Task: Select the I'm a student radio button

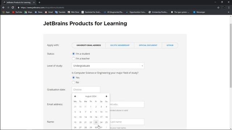Action: [x=73, y=54]
